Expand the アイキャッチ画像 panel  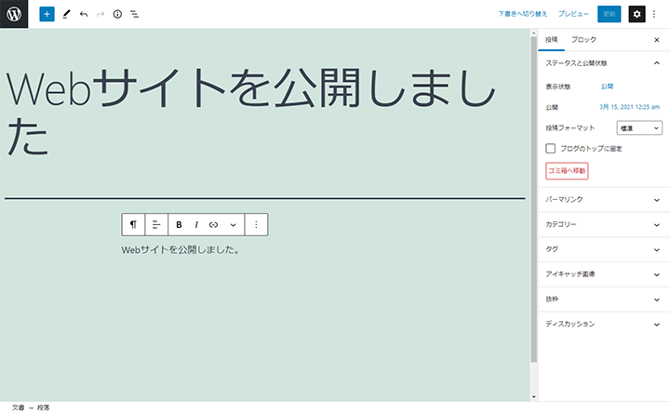603,274
